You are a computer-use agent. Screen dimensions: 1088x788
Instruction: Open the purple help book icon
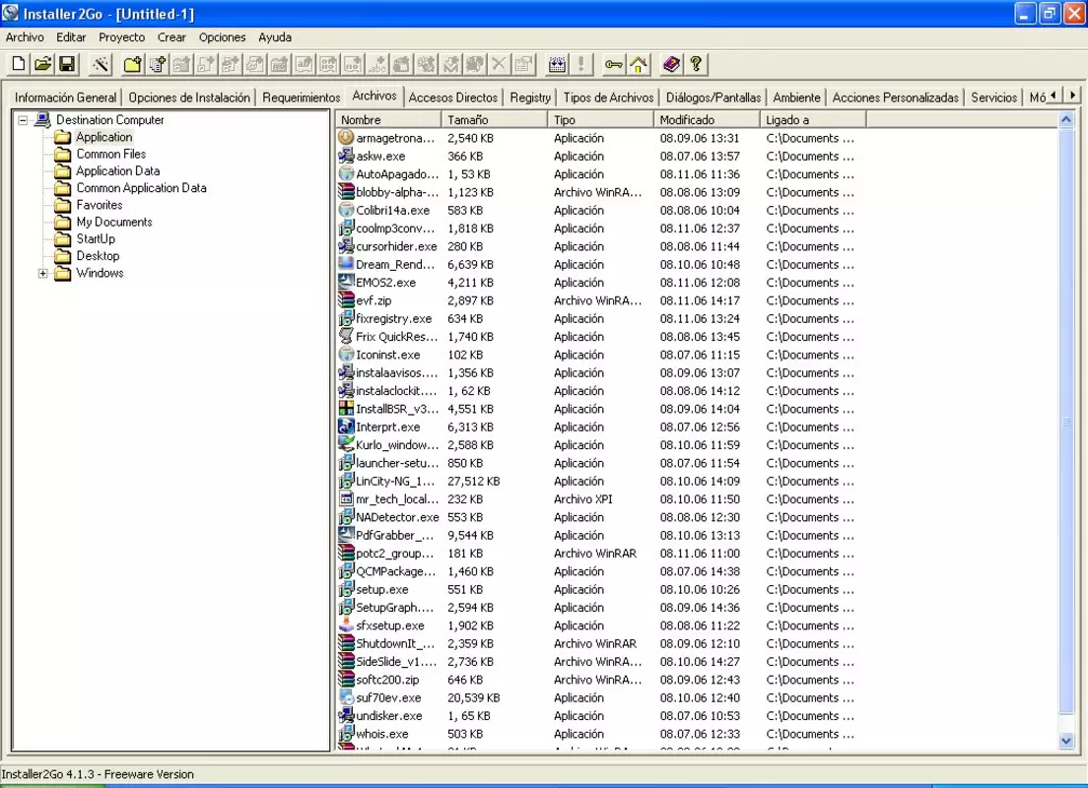[671, 64]
